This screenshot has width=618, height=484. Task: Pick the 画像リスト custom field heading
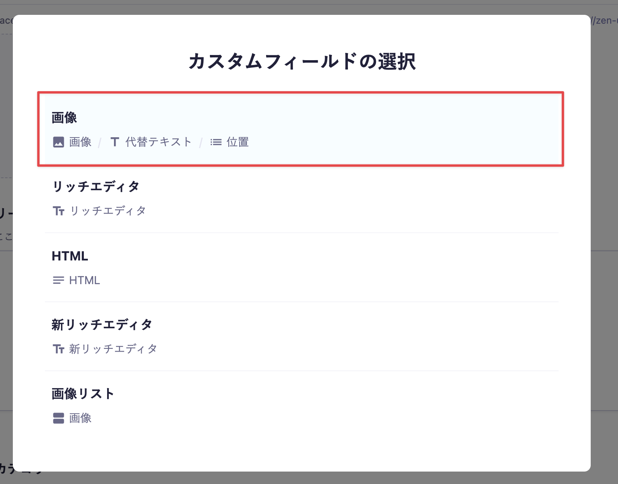83,394
